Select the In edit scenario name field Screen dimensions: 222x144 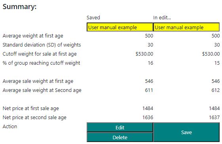(x=186, y=27)
